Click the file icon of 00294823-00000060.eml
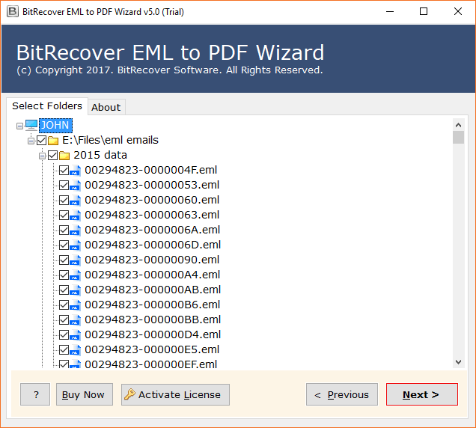Image resolution: width=476 pixels, height=428 pixels. click(x=76, y=201)
